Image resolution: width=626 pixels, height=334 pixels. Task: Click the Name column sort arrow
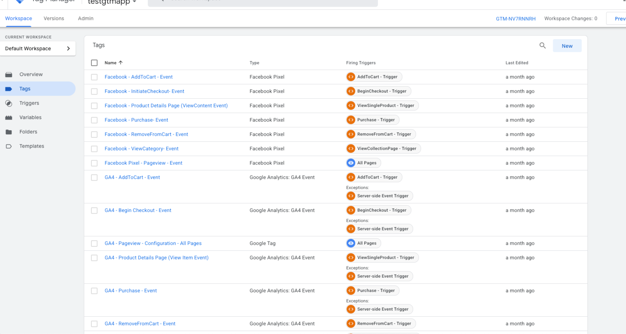[121, 63]
